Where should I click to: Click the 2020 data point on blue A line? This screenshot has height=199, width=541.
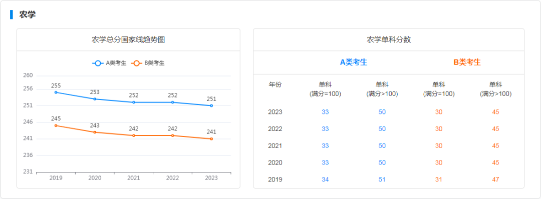[95, 99]
